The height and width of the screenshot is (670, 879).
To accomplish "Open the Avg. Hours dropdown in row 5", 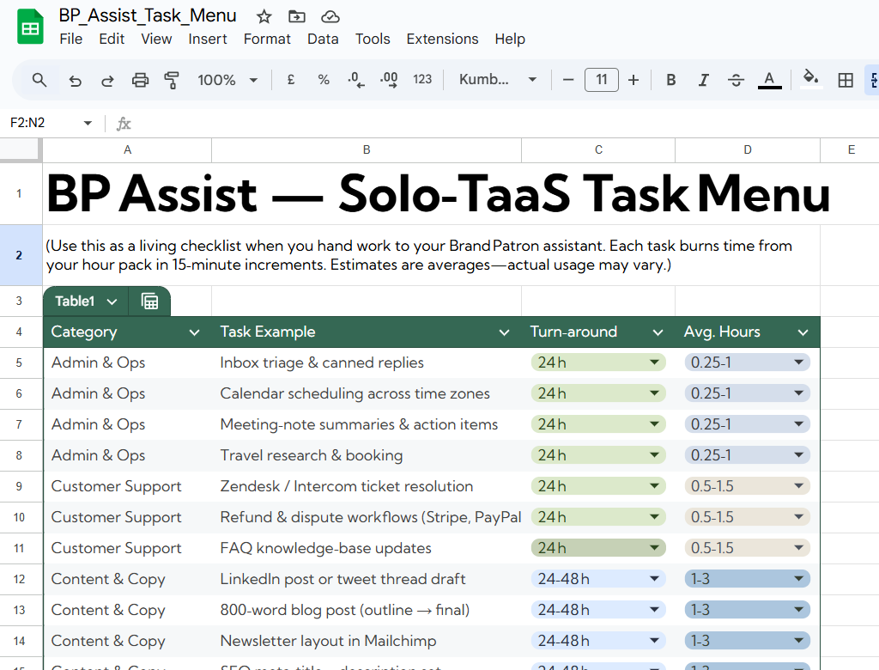I will point(799,362).
